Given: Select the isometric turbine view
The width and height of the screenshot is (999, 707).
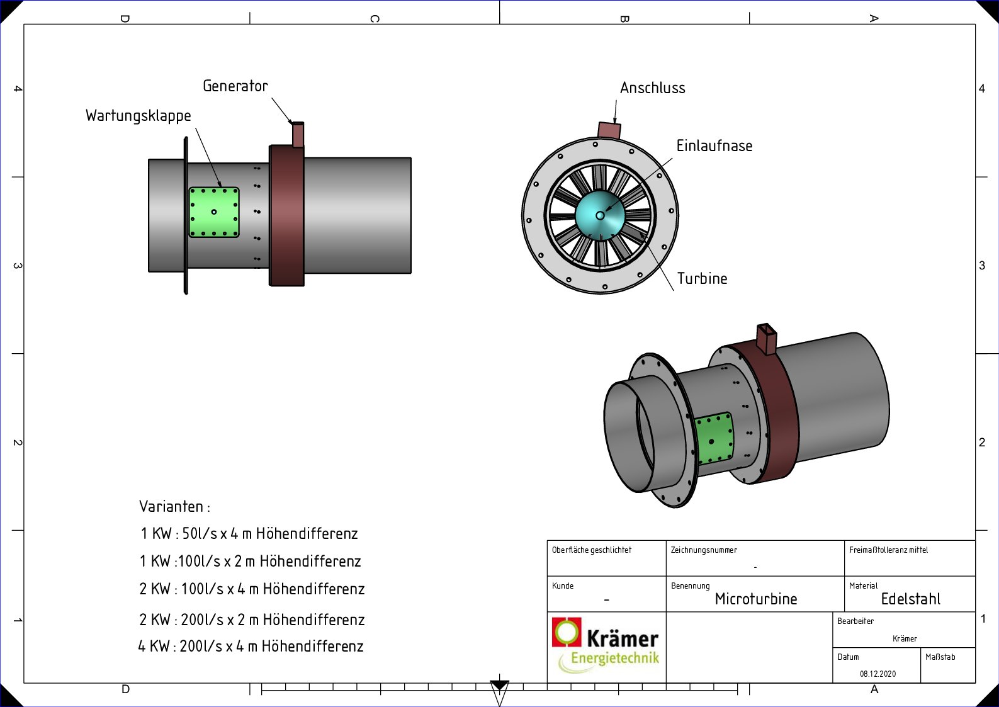Looking at the screenshot, I should click(747, 415).
